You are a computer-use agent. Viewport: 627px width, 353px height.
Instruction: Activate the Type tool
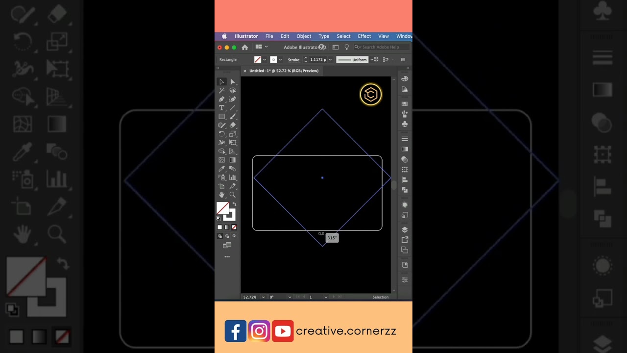221,108
